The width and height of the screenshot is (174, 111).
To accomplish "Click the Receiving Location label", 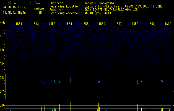I will click(64, 6).
